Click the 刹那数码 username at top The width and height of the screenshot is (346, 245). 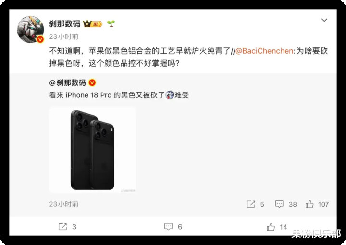(65, 24)
